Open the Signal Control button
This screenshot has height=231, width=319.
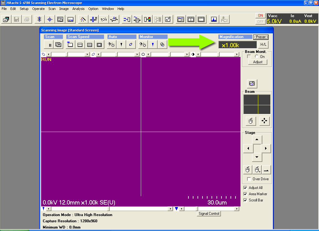coord(209,214)
